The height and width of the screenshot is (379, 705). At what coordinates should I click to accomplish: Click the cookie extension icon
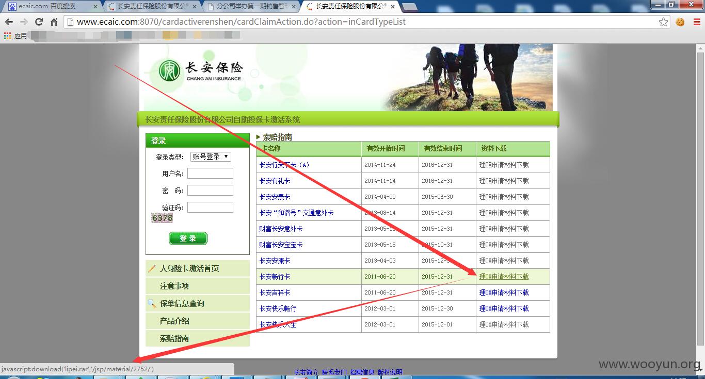pyautogui.click(x=680, y=22)
